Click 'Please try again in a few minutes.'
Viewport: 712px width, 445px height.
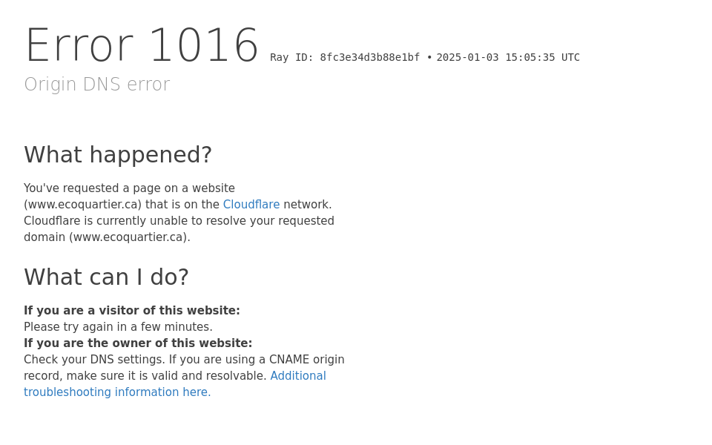click(x=118, y=327)
